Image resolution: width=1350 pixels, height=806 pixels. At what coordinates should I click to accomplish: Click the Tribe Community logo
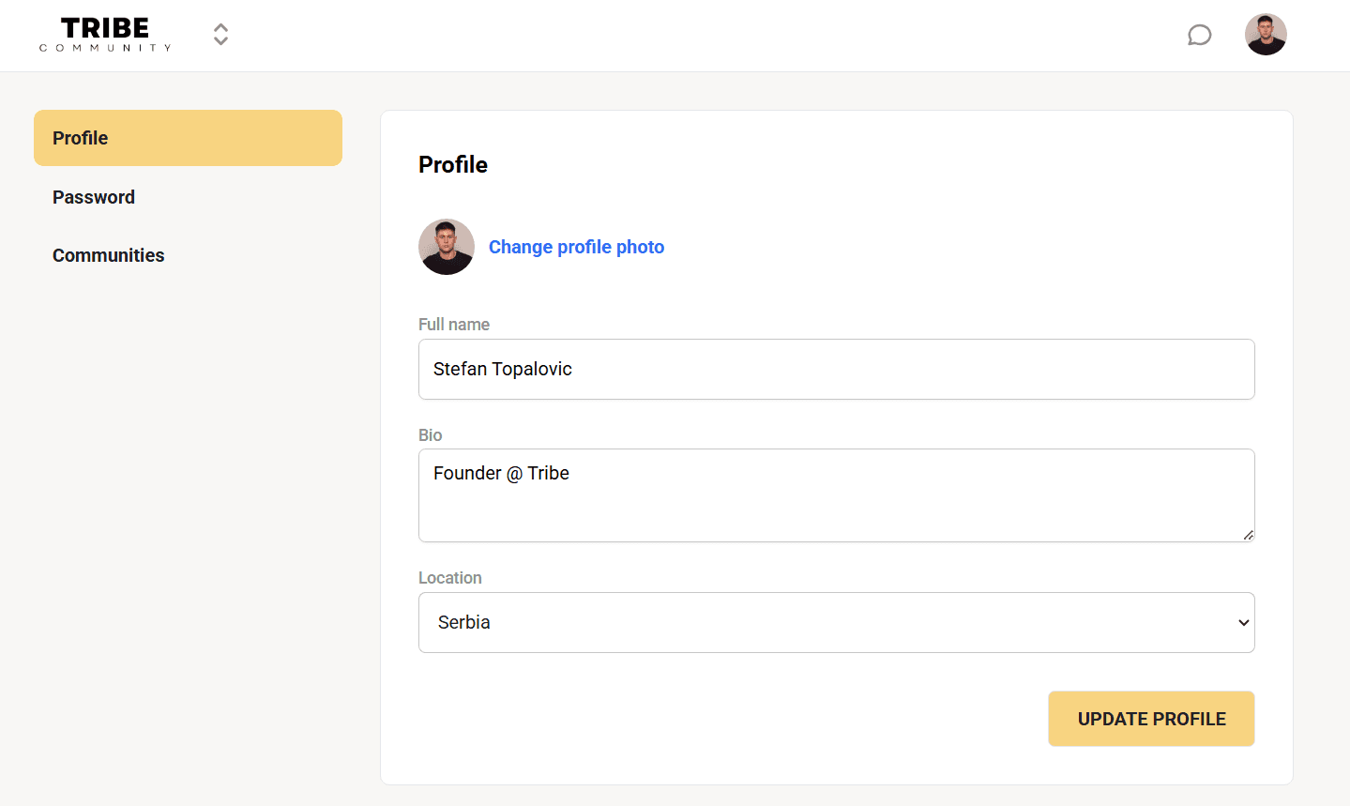pyautogui.click(x=105, y=35)
